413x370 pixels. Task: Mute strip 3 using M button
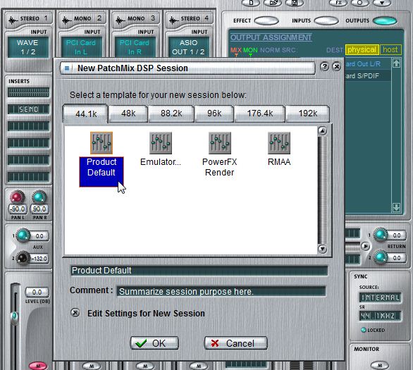point(145,366)
